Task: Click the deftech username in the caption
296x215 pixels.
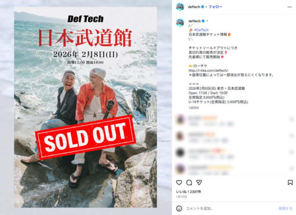Action: click(194, 21)
